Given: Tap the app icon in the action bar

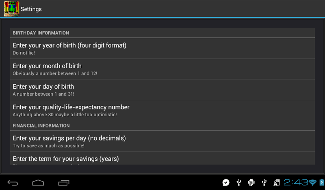Looking at the screenshot, I should click(x=12, y=9).
